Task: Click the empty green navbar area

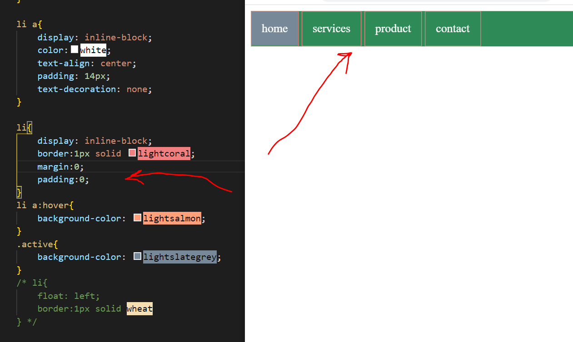Action: click(527, 29)
